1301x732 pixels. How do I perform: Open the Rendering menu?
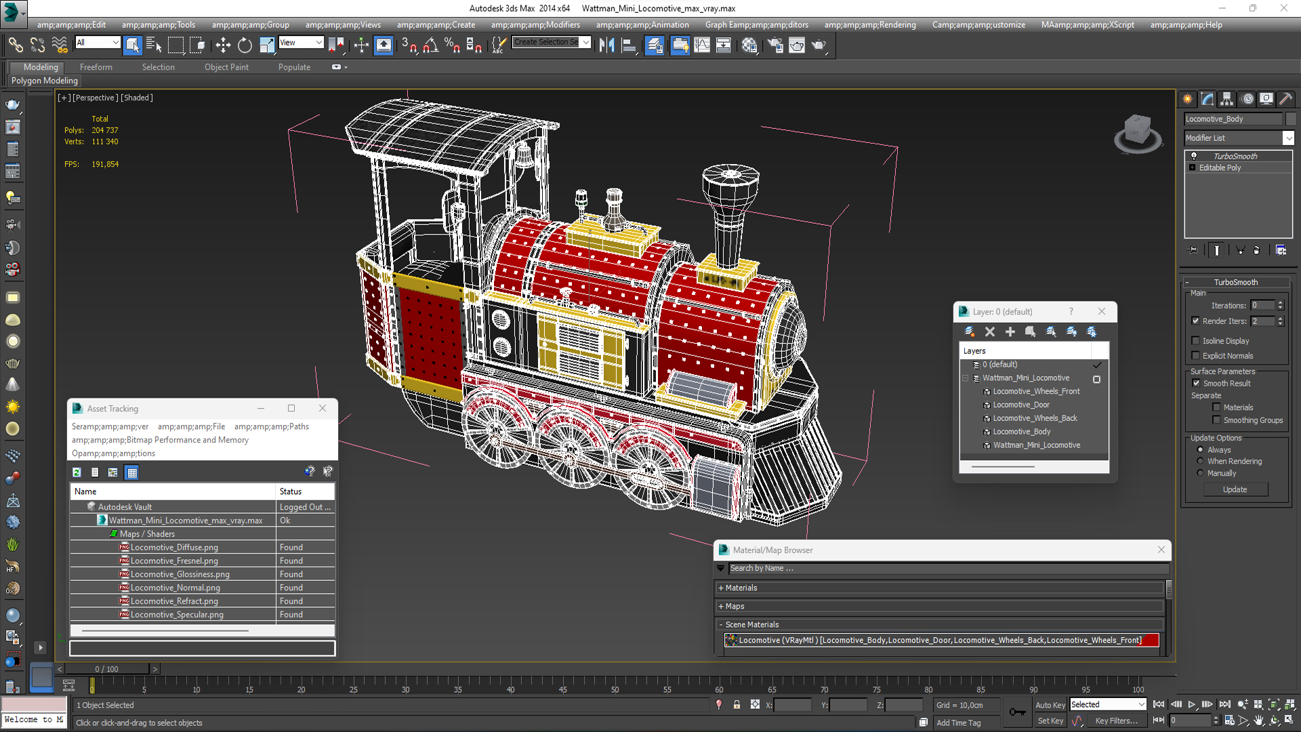pos(870,25)
